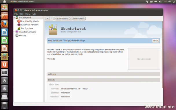
Task: Open the Applications lens magnifier icon
Action: click(x=5, y=81)
